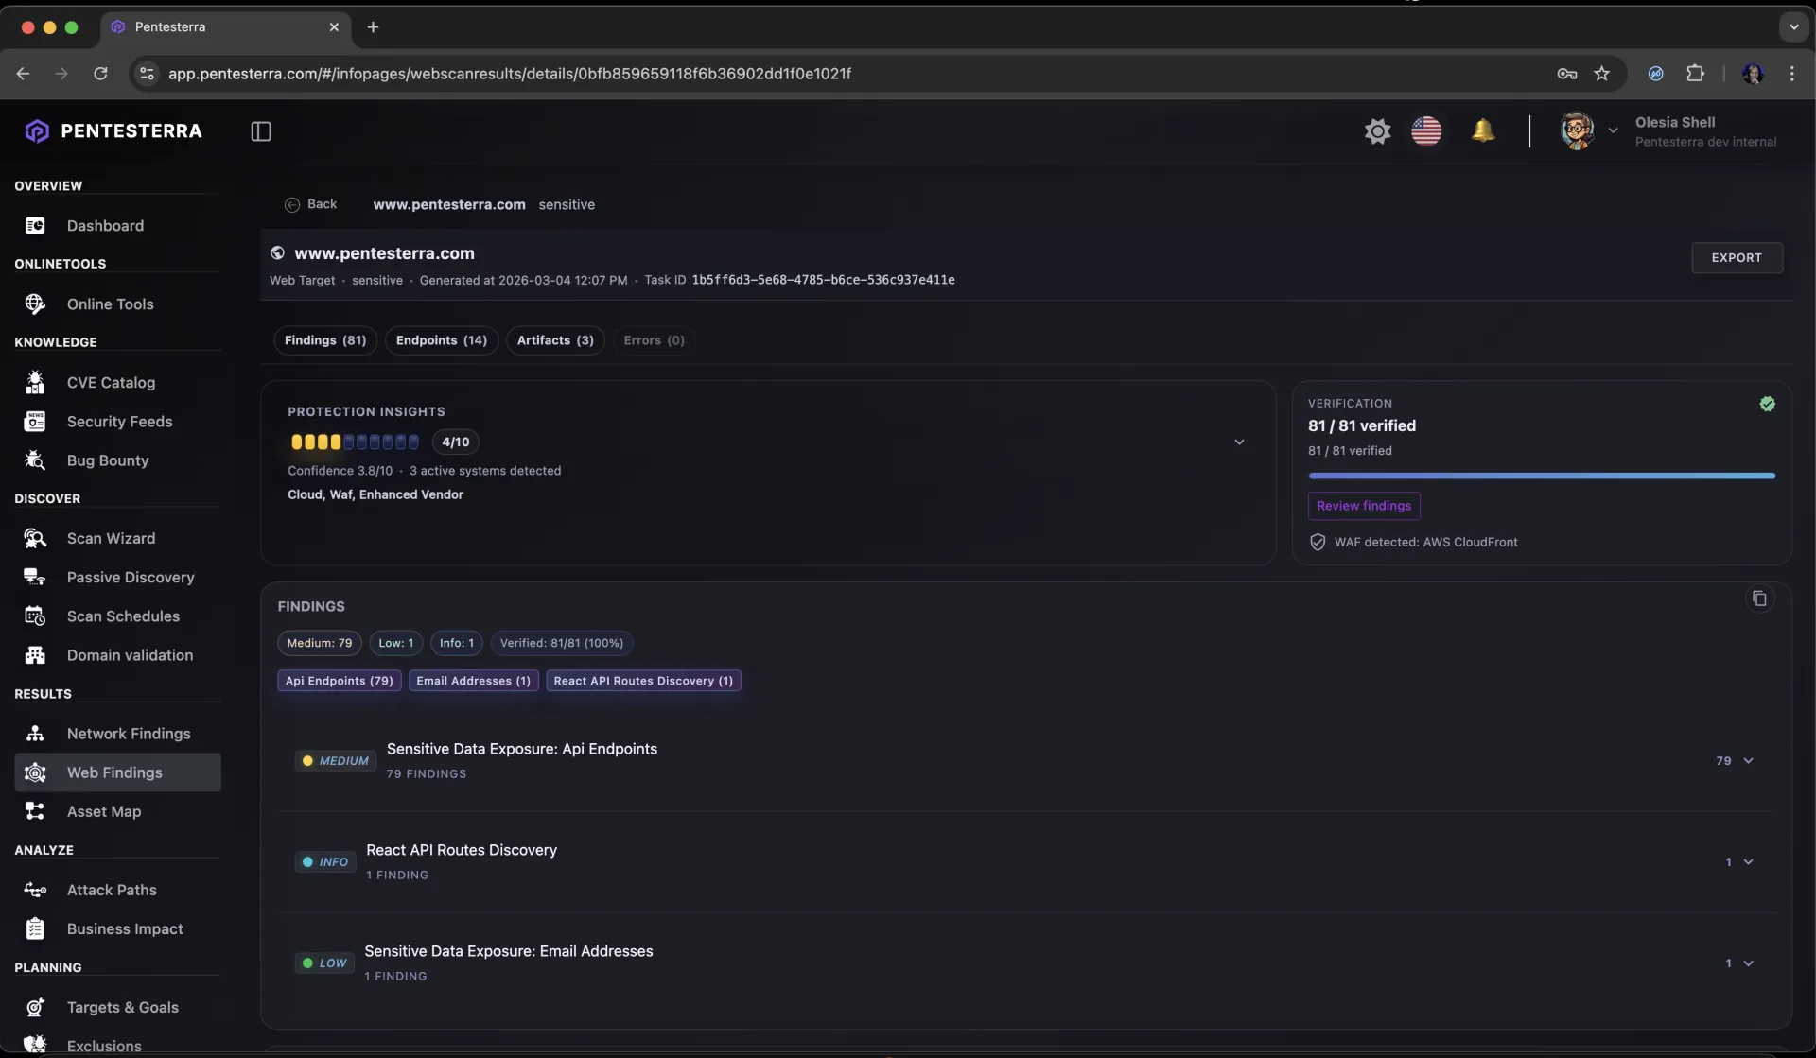Expand React API Routes Discovery finding
The height and width of the screenshot is (1058, 1816).
click(x=1748, y=862)
